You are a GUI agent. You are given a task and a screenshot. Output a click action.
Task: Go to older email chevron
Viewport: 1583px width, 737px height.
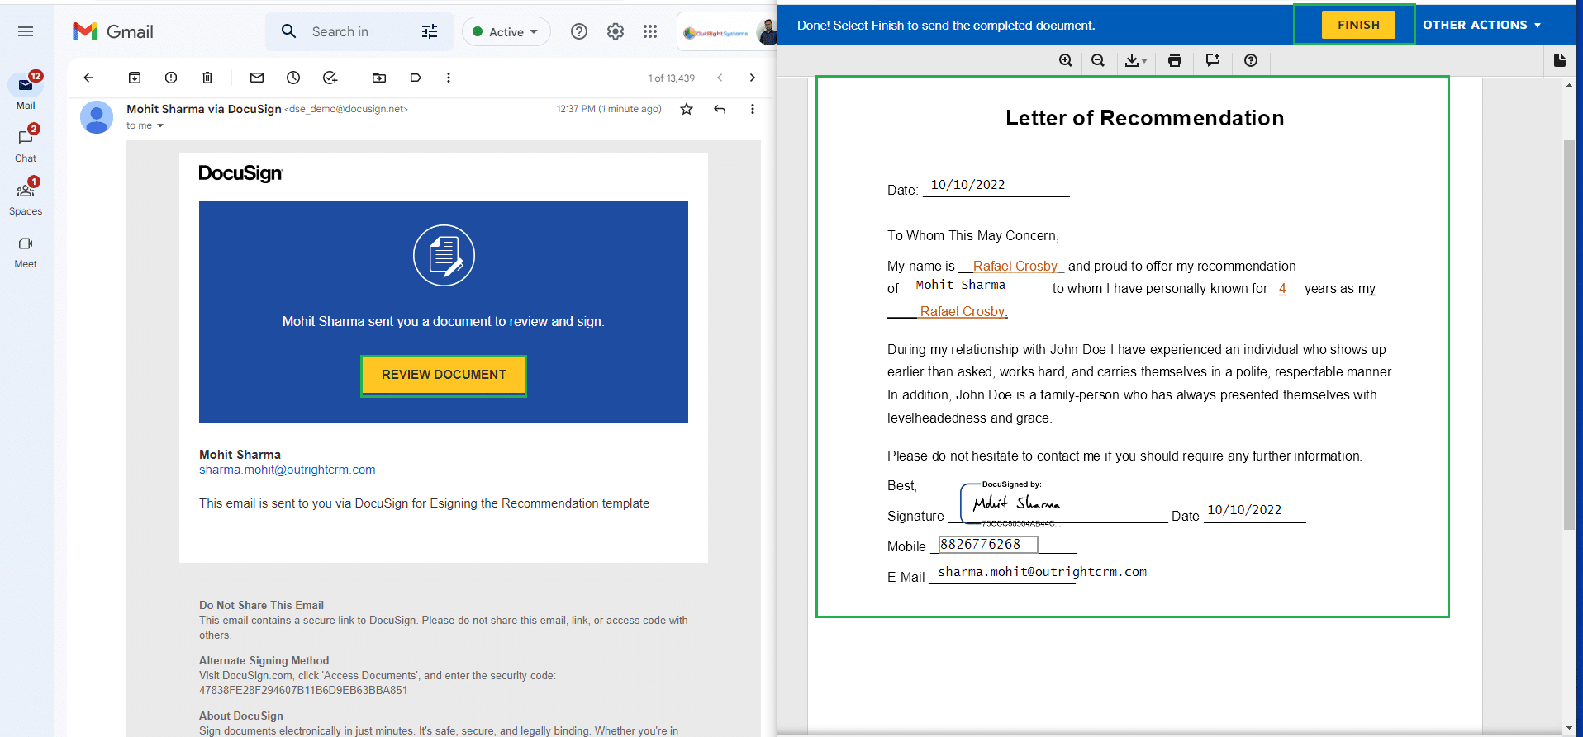pos(752,78)
